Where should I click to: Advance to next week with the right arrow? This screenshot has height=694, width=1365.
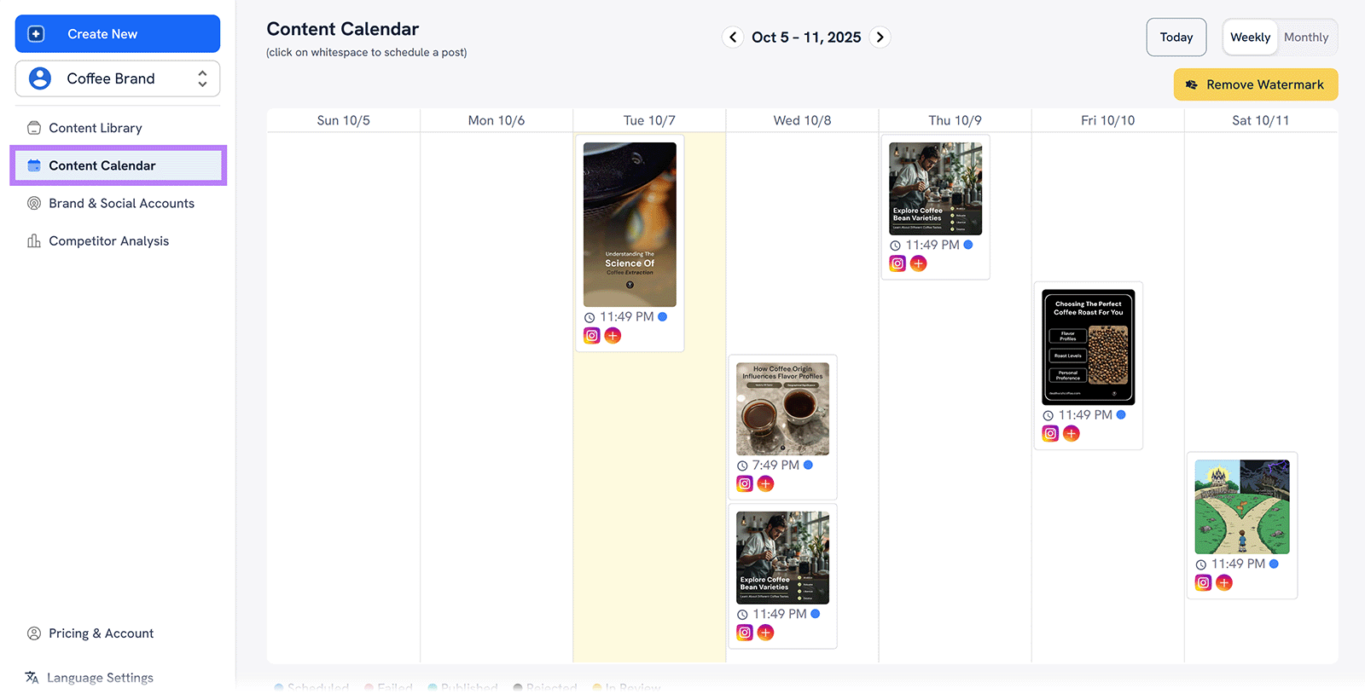coord(880,37)
